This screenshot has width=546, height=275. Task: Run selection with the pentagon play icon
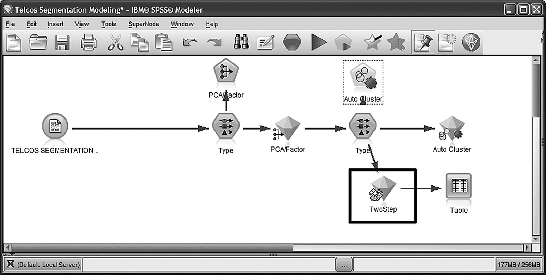[343, 43]
